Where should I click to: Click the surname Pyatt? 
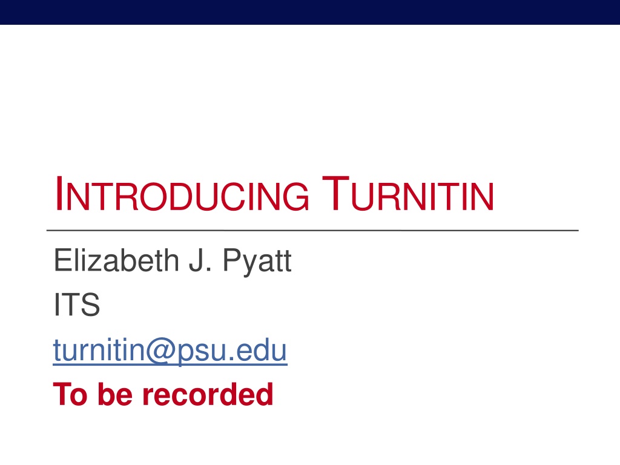257,263
